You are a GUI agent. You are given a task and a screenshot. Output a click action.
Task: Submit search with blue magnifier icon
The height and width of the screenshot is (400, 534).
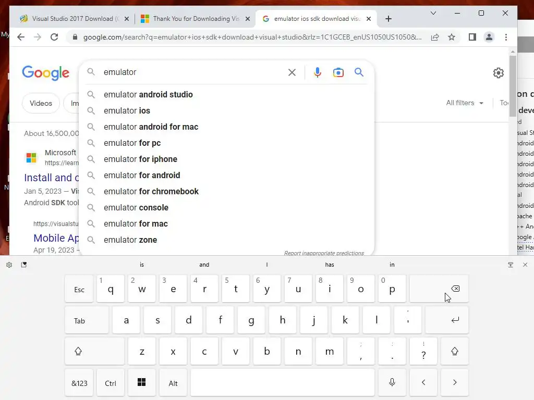359,72
